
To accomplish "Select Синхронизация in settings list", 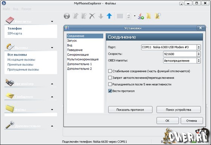I will 78,55.
